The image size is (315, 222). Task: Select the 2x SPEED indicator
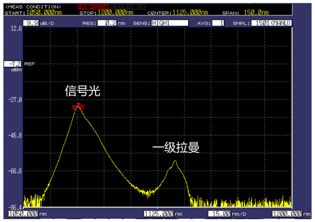(x=93, y=7)
